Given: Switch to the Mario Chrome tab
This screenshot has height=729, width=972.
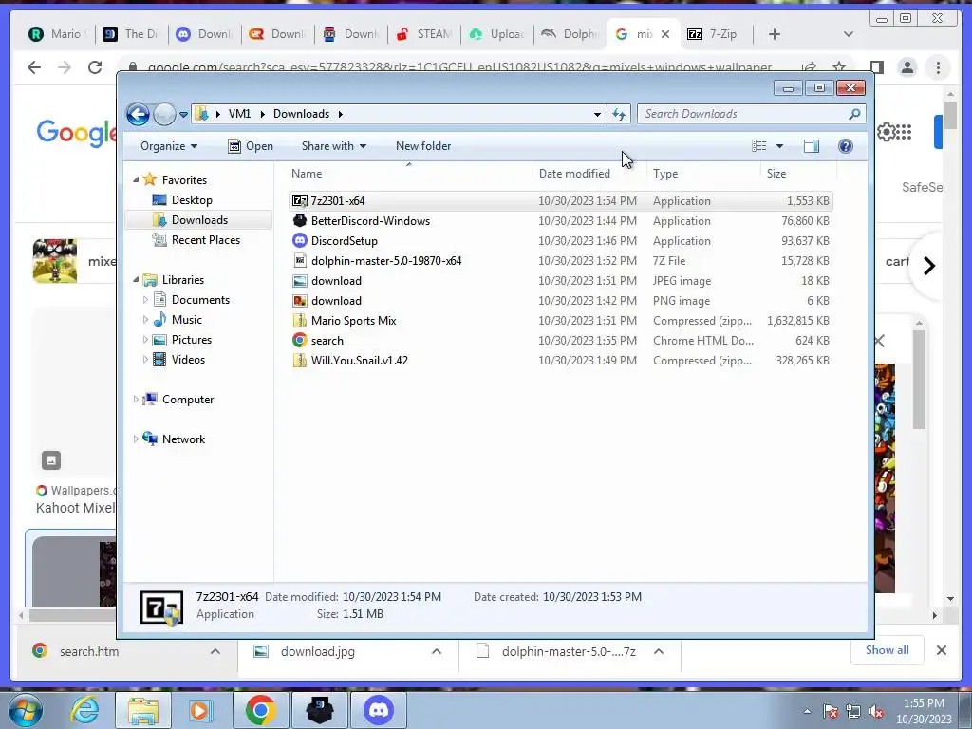Looking at the screenshot, I should click(58, 34).
